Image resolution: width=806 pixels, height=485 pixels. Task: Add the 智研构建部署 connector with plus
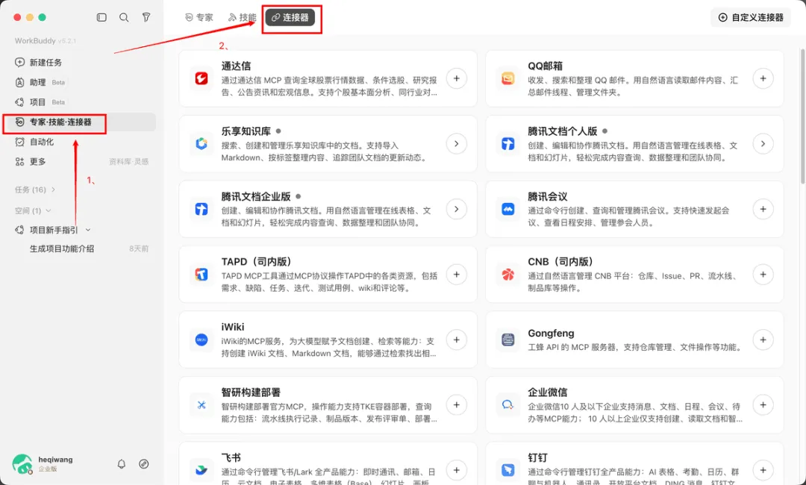[457, 405]
